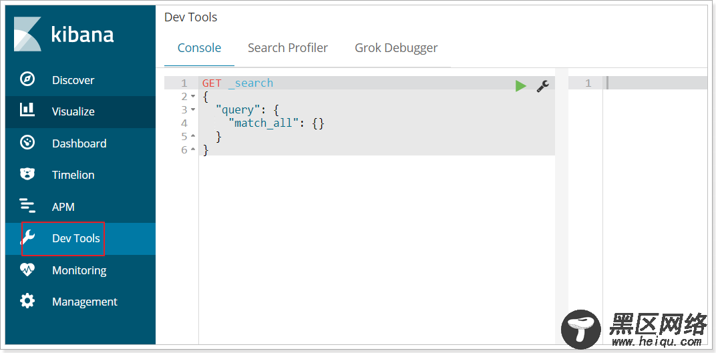Click the APM lines icon
This screenshot has height=353, width=716.
[27, 206]
